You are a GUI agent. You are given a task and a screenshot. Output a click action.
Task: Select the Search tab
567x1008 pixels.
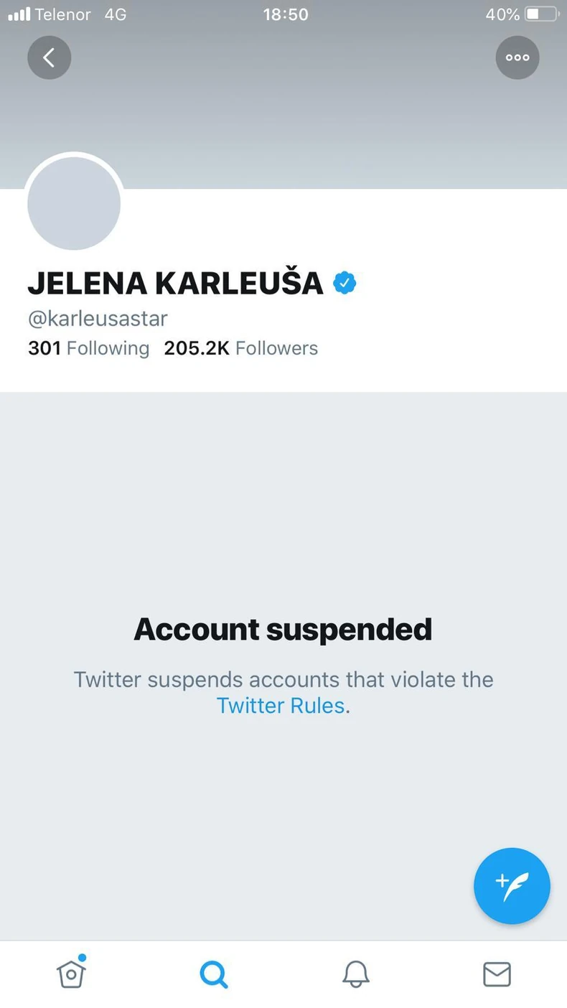[x=213, y=974]
